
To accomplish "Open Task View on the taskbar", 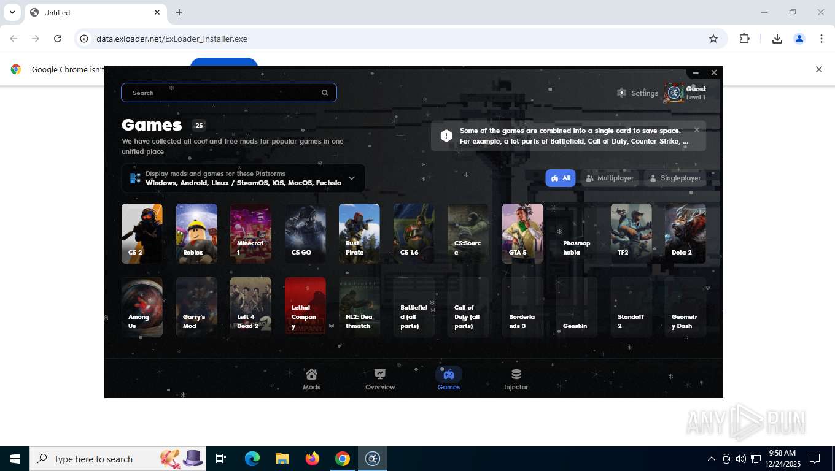I will click(221, 459).
